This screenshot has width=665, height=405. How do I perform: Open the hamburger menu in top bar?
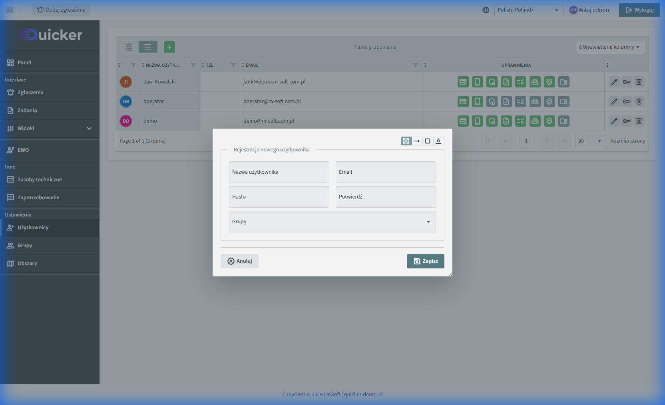[x=10, y=10]
